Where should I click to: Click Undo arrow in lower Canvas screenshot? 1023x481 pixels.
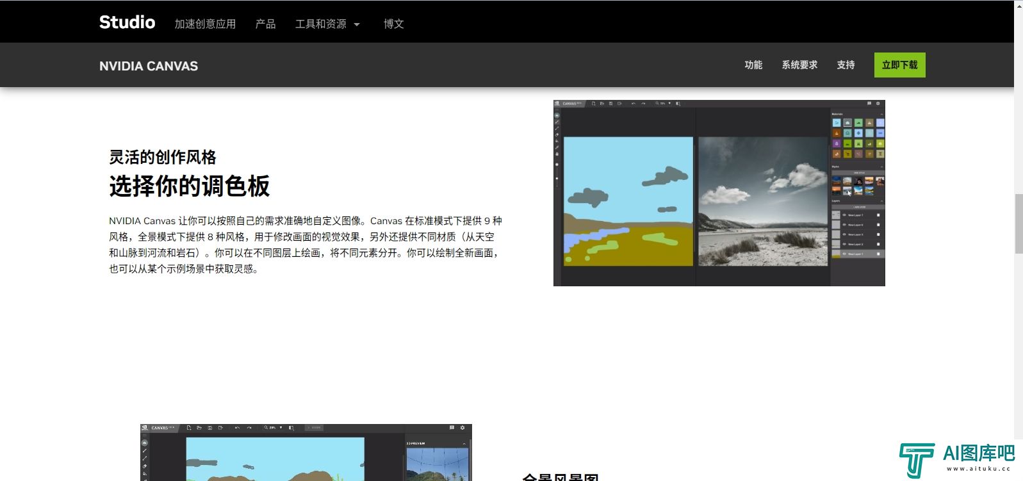click(x=237, y=428)
